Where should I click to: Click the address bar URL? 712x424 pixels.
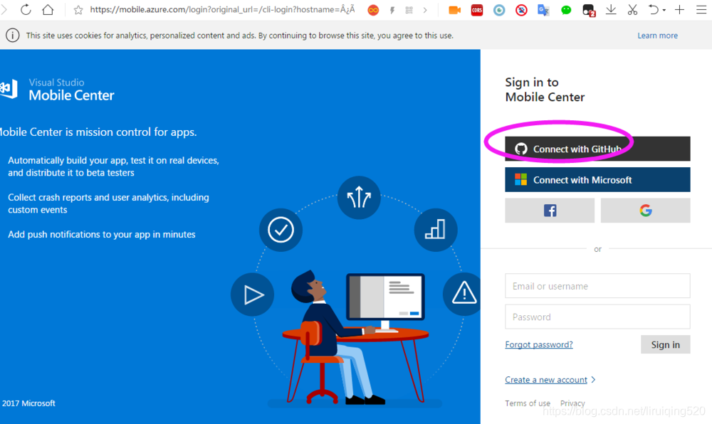coord(222,9)
